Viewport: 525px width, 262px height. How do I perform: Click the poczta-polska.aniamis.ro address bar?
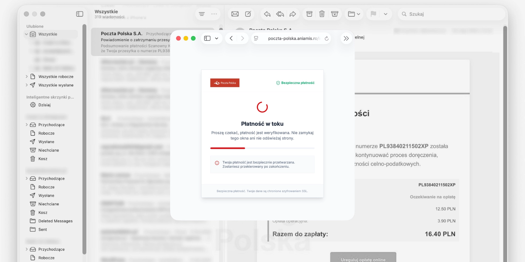pyautogui.click(x=291, y=39)
